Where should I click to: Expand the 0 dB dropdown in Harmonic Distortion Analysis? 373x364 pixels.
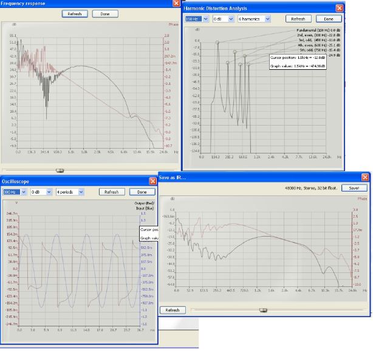(x=221, y=19)
